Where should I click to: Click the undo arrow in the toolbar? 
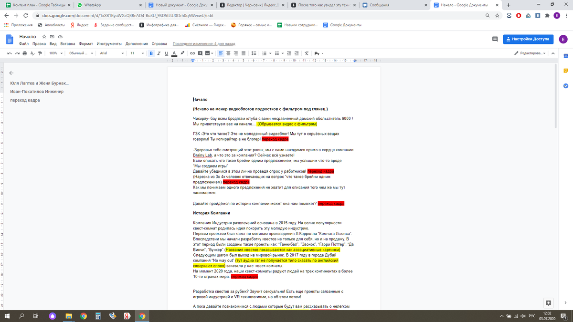coord(10,53)
